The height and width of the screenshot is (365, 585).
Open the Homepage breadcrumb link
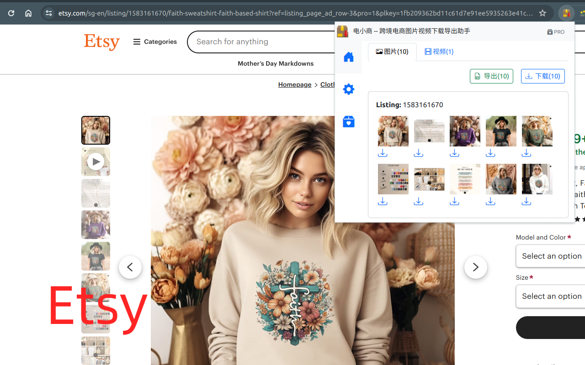[x=294, y=84]
